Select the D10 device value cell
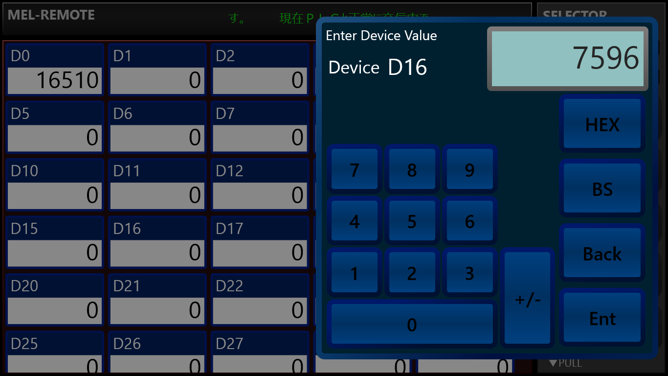 (x=55, y=195)
